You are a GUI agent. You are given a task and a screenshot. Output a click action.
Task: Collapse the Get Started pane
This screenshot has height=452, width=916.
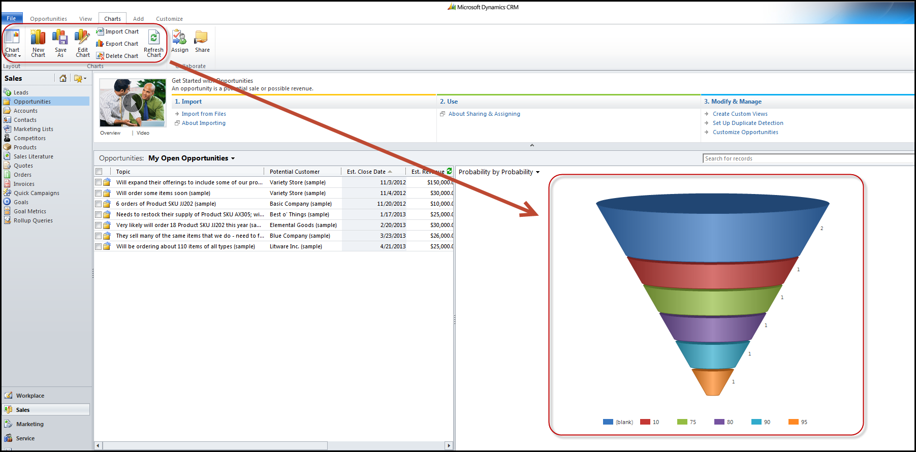(532, 145)
